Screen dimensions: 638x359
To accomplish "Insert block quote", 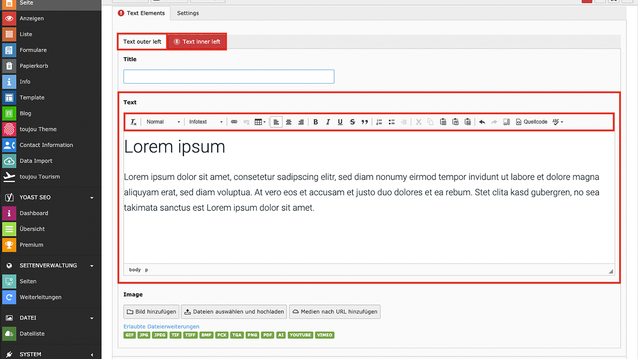I will click(365, 122).
